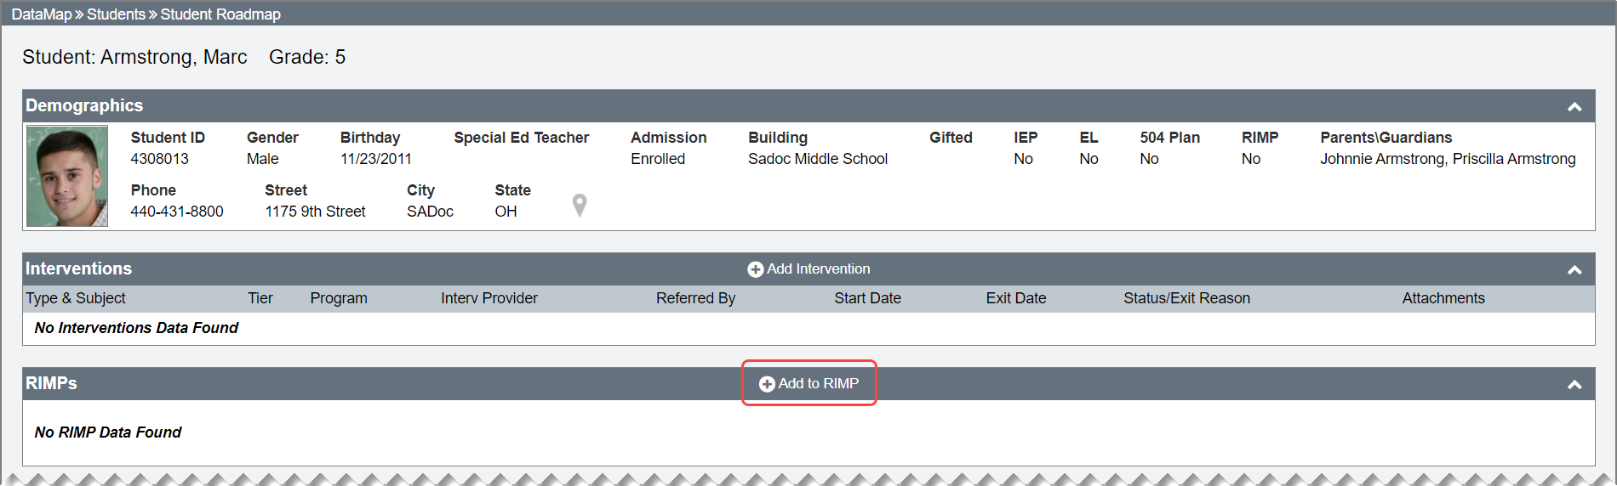This screenshot has width=1617, height=486.
Task: Collapse the Demographics section
Action: point(1574,107)
